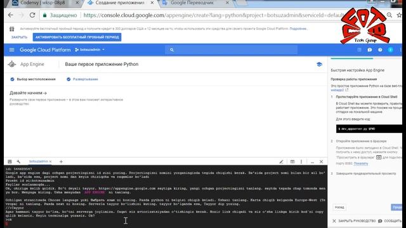
Task: Dismiss the banner with ЗАКРЫТЬ
Action: coord(19,37)
